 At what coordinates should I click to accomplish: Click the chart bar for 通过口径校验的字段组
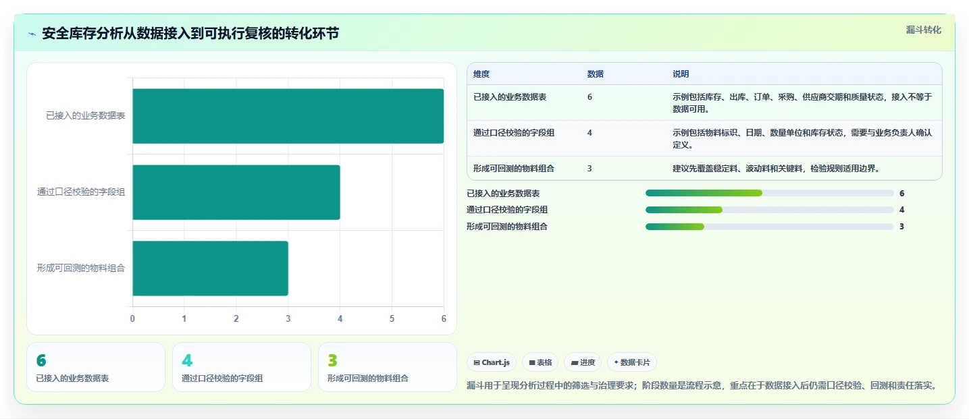(236, 192)
